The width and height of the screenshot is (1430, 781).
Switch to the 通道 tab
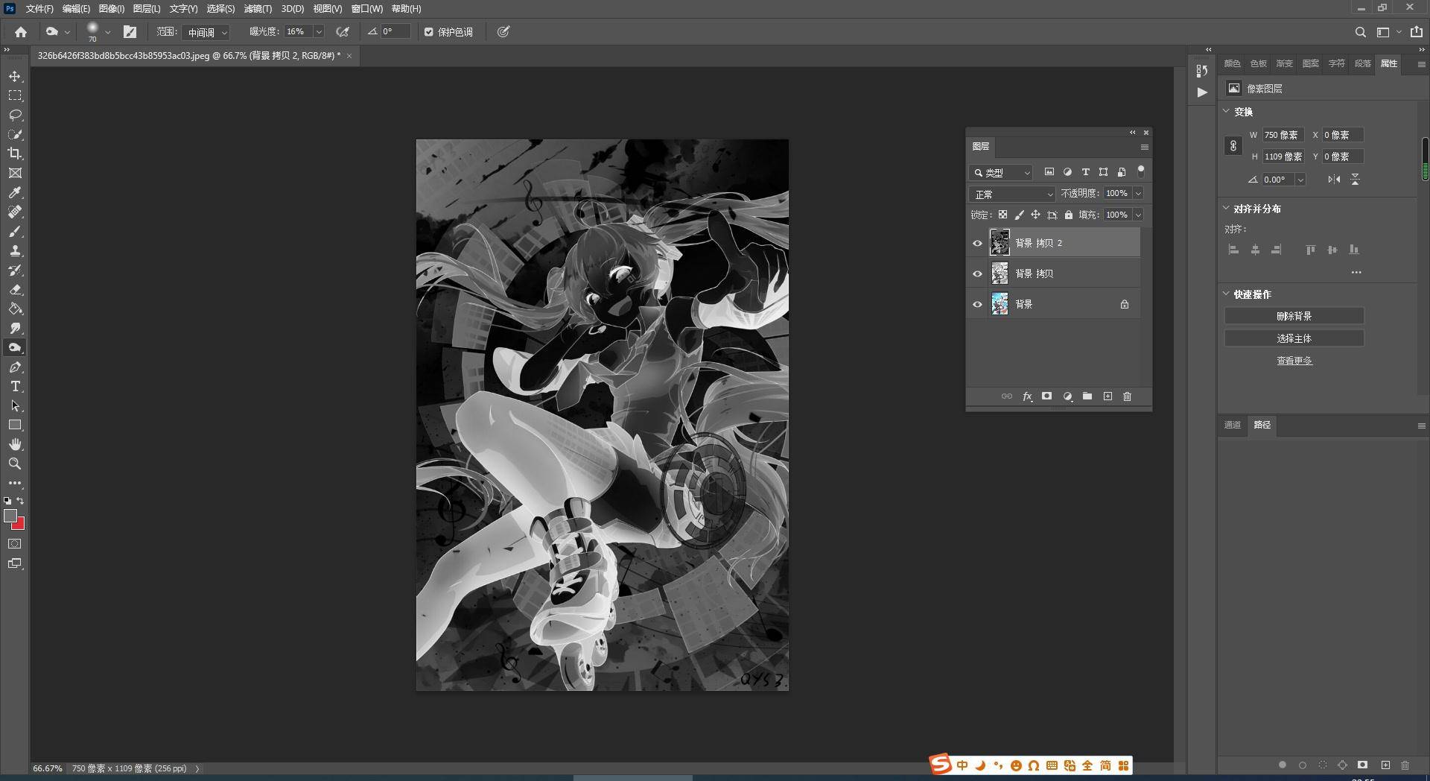coord(1233,425)
